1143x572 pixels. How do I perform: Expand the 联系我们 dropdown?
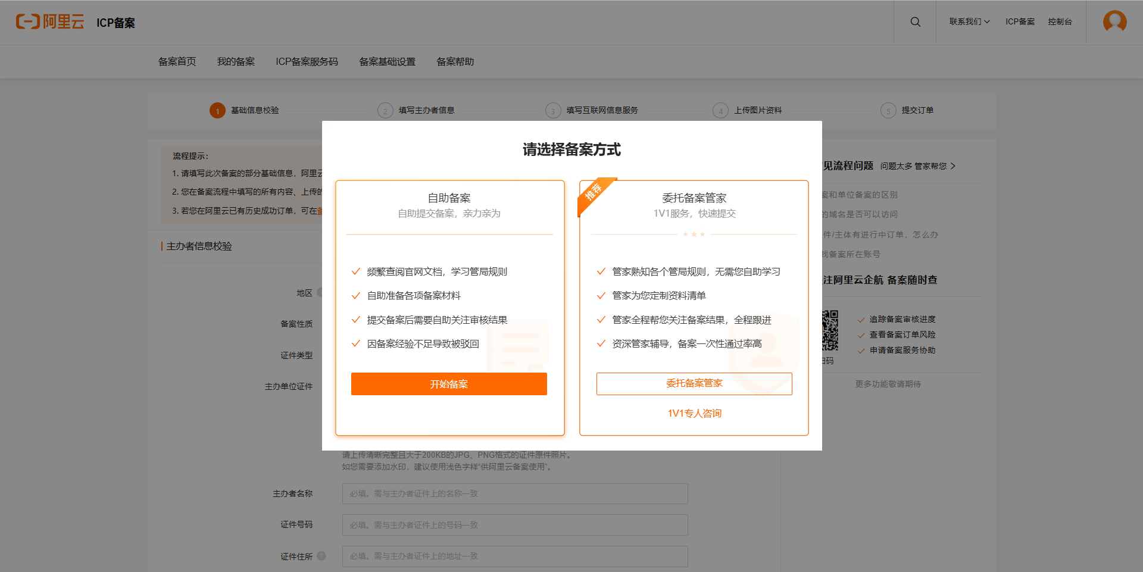point(968,21)
